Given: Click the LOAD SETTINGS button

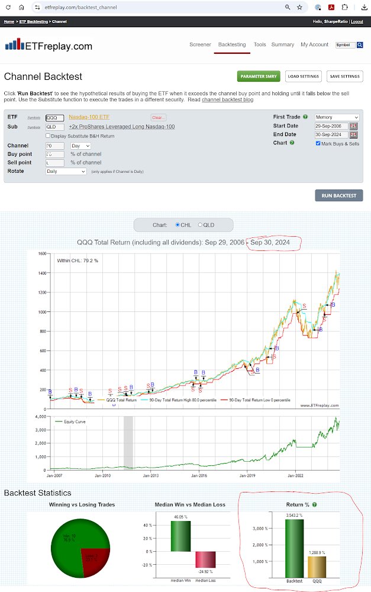Looking at the screenshot, I should (x=304, y=76).
